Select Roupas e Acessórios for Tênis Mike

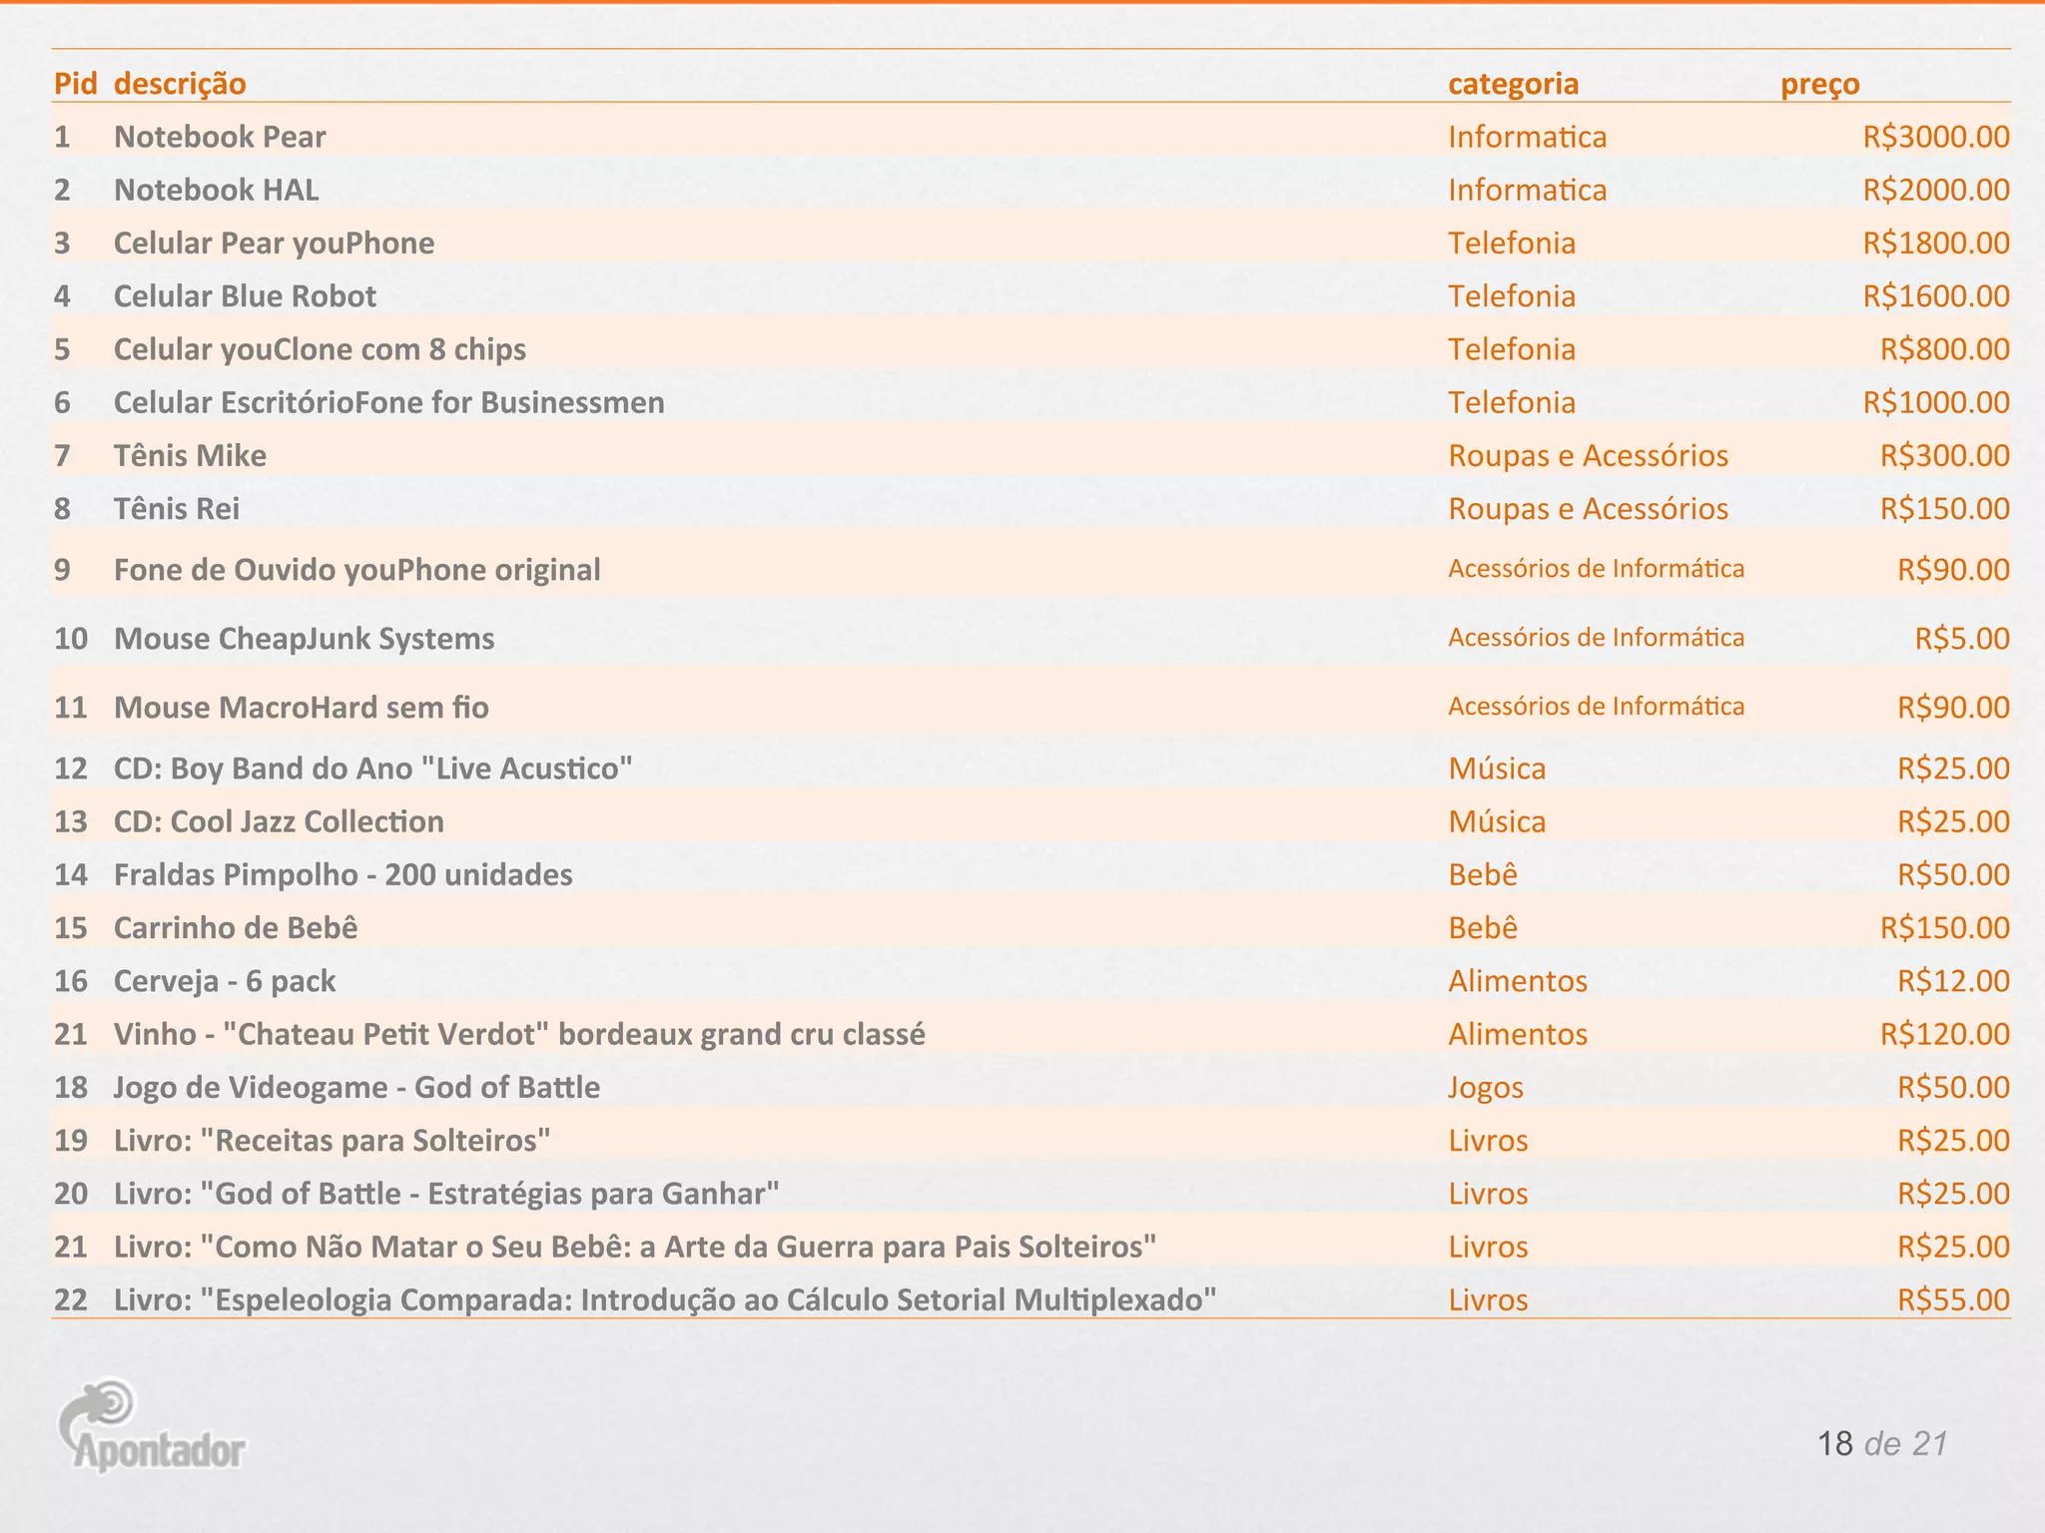(1588, 456)
